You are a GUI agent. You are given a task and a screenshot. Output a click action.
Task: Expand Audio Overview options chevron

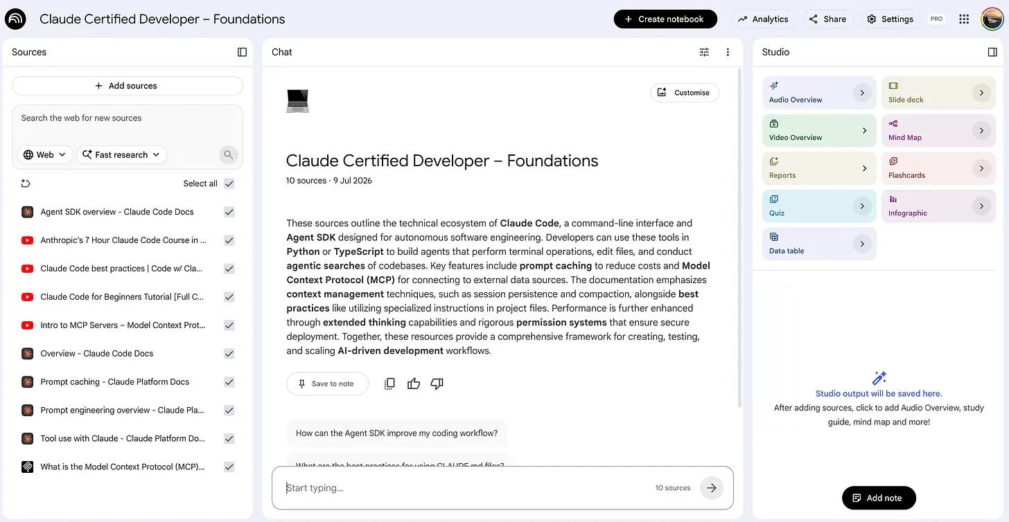pyautogui.click(x=862, y=93)
